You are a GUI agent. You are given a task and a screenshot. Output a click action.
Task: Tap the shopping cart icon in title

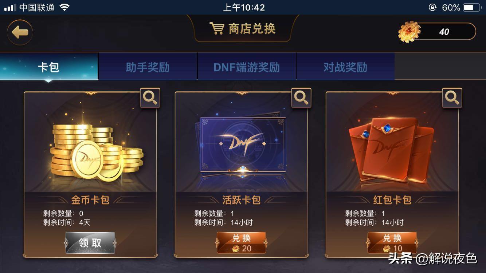(216, 28)
